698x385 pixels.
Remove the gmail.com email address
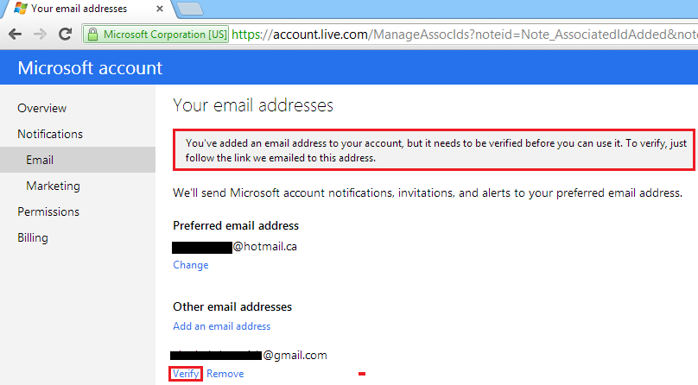tap(225, 374)
